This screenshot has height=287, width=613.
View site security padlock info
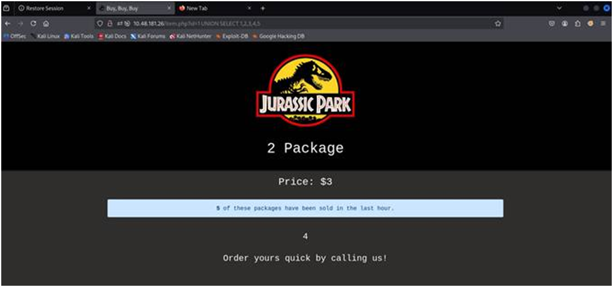coord(110,24)
